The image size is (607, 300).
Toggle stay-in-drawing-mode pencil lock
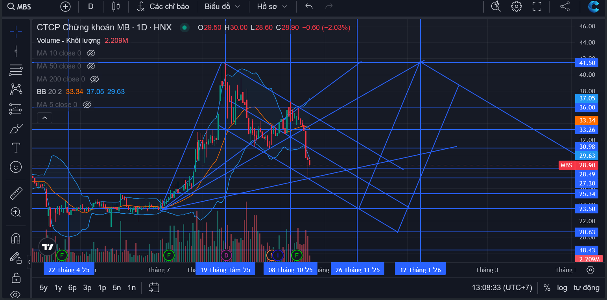[16, 258]
